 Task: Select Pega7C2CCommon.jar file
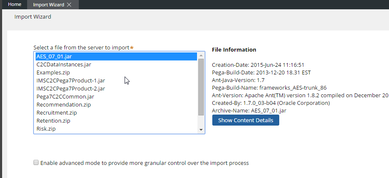(65, 97)
